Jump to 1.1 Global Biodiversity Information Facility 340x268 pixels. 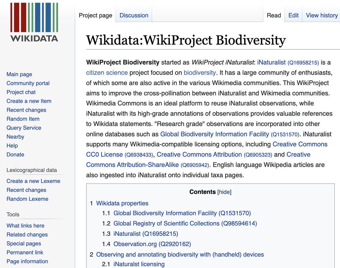pyautogui.click(x=182, y=213)
